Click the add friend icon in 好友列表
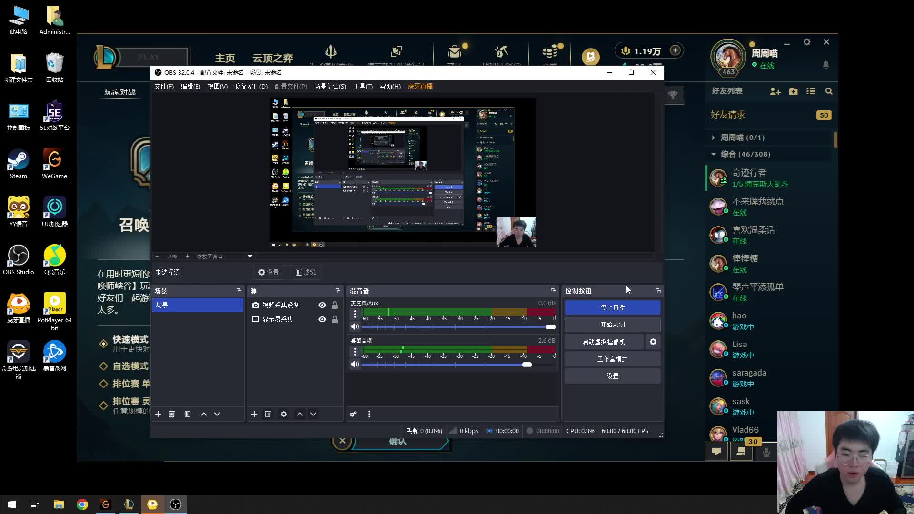Screen dimensions: 914x514 point(775,91)
